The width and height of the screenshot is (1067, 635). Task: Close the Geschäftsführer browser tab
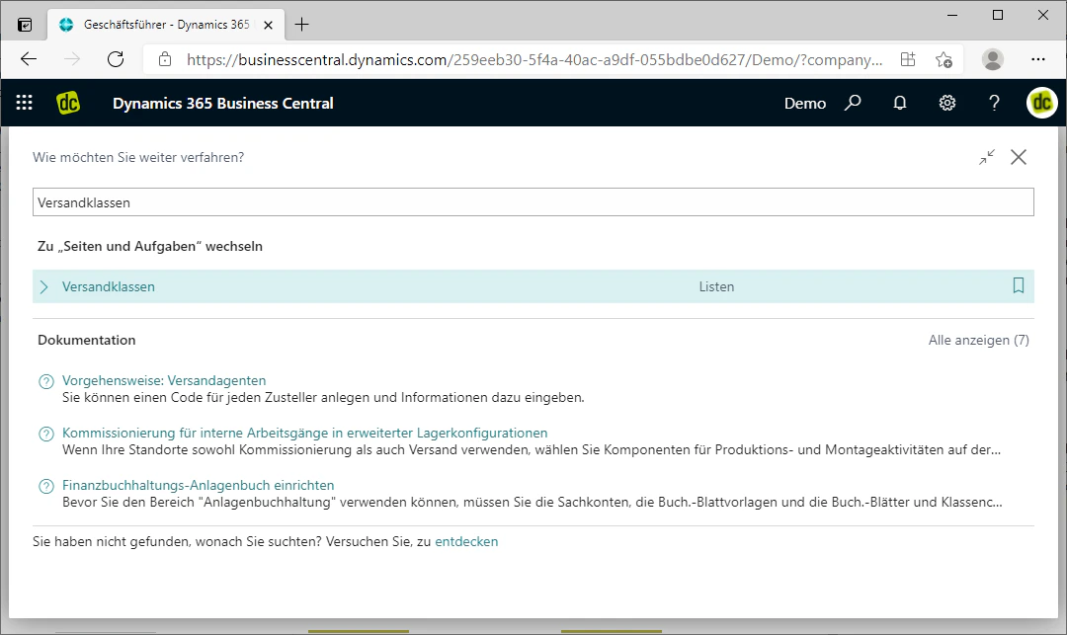coord(268,25)
